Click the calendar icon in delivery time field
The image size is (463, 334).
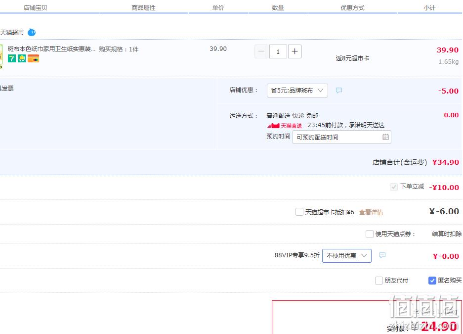tap(385, 137)
